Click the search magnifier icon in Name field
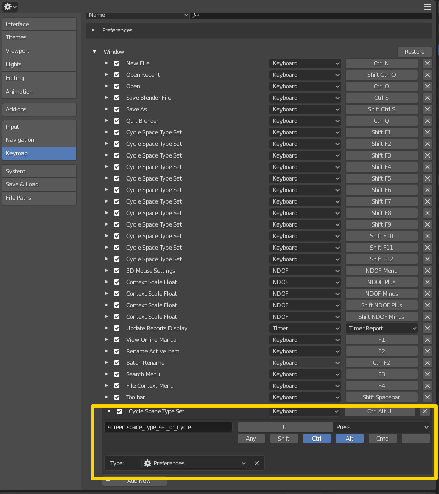The image size is (439, 494). (x=196, y=15)
